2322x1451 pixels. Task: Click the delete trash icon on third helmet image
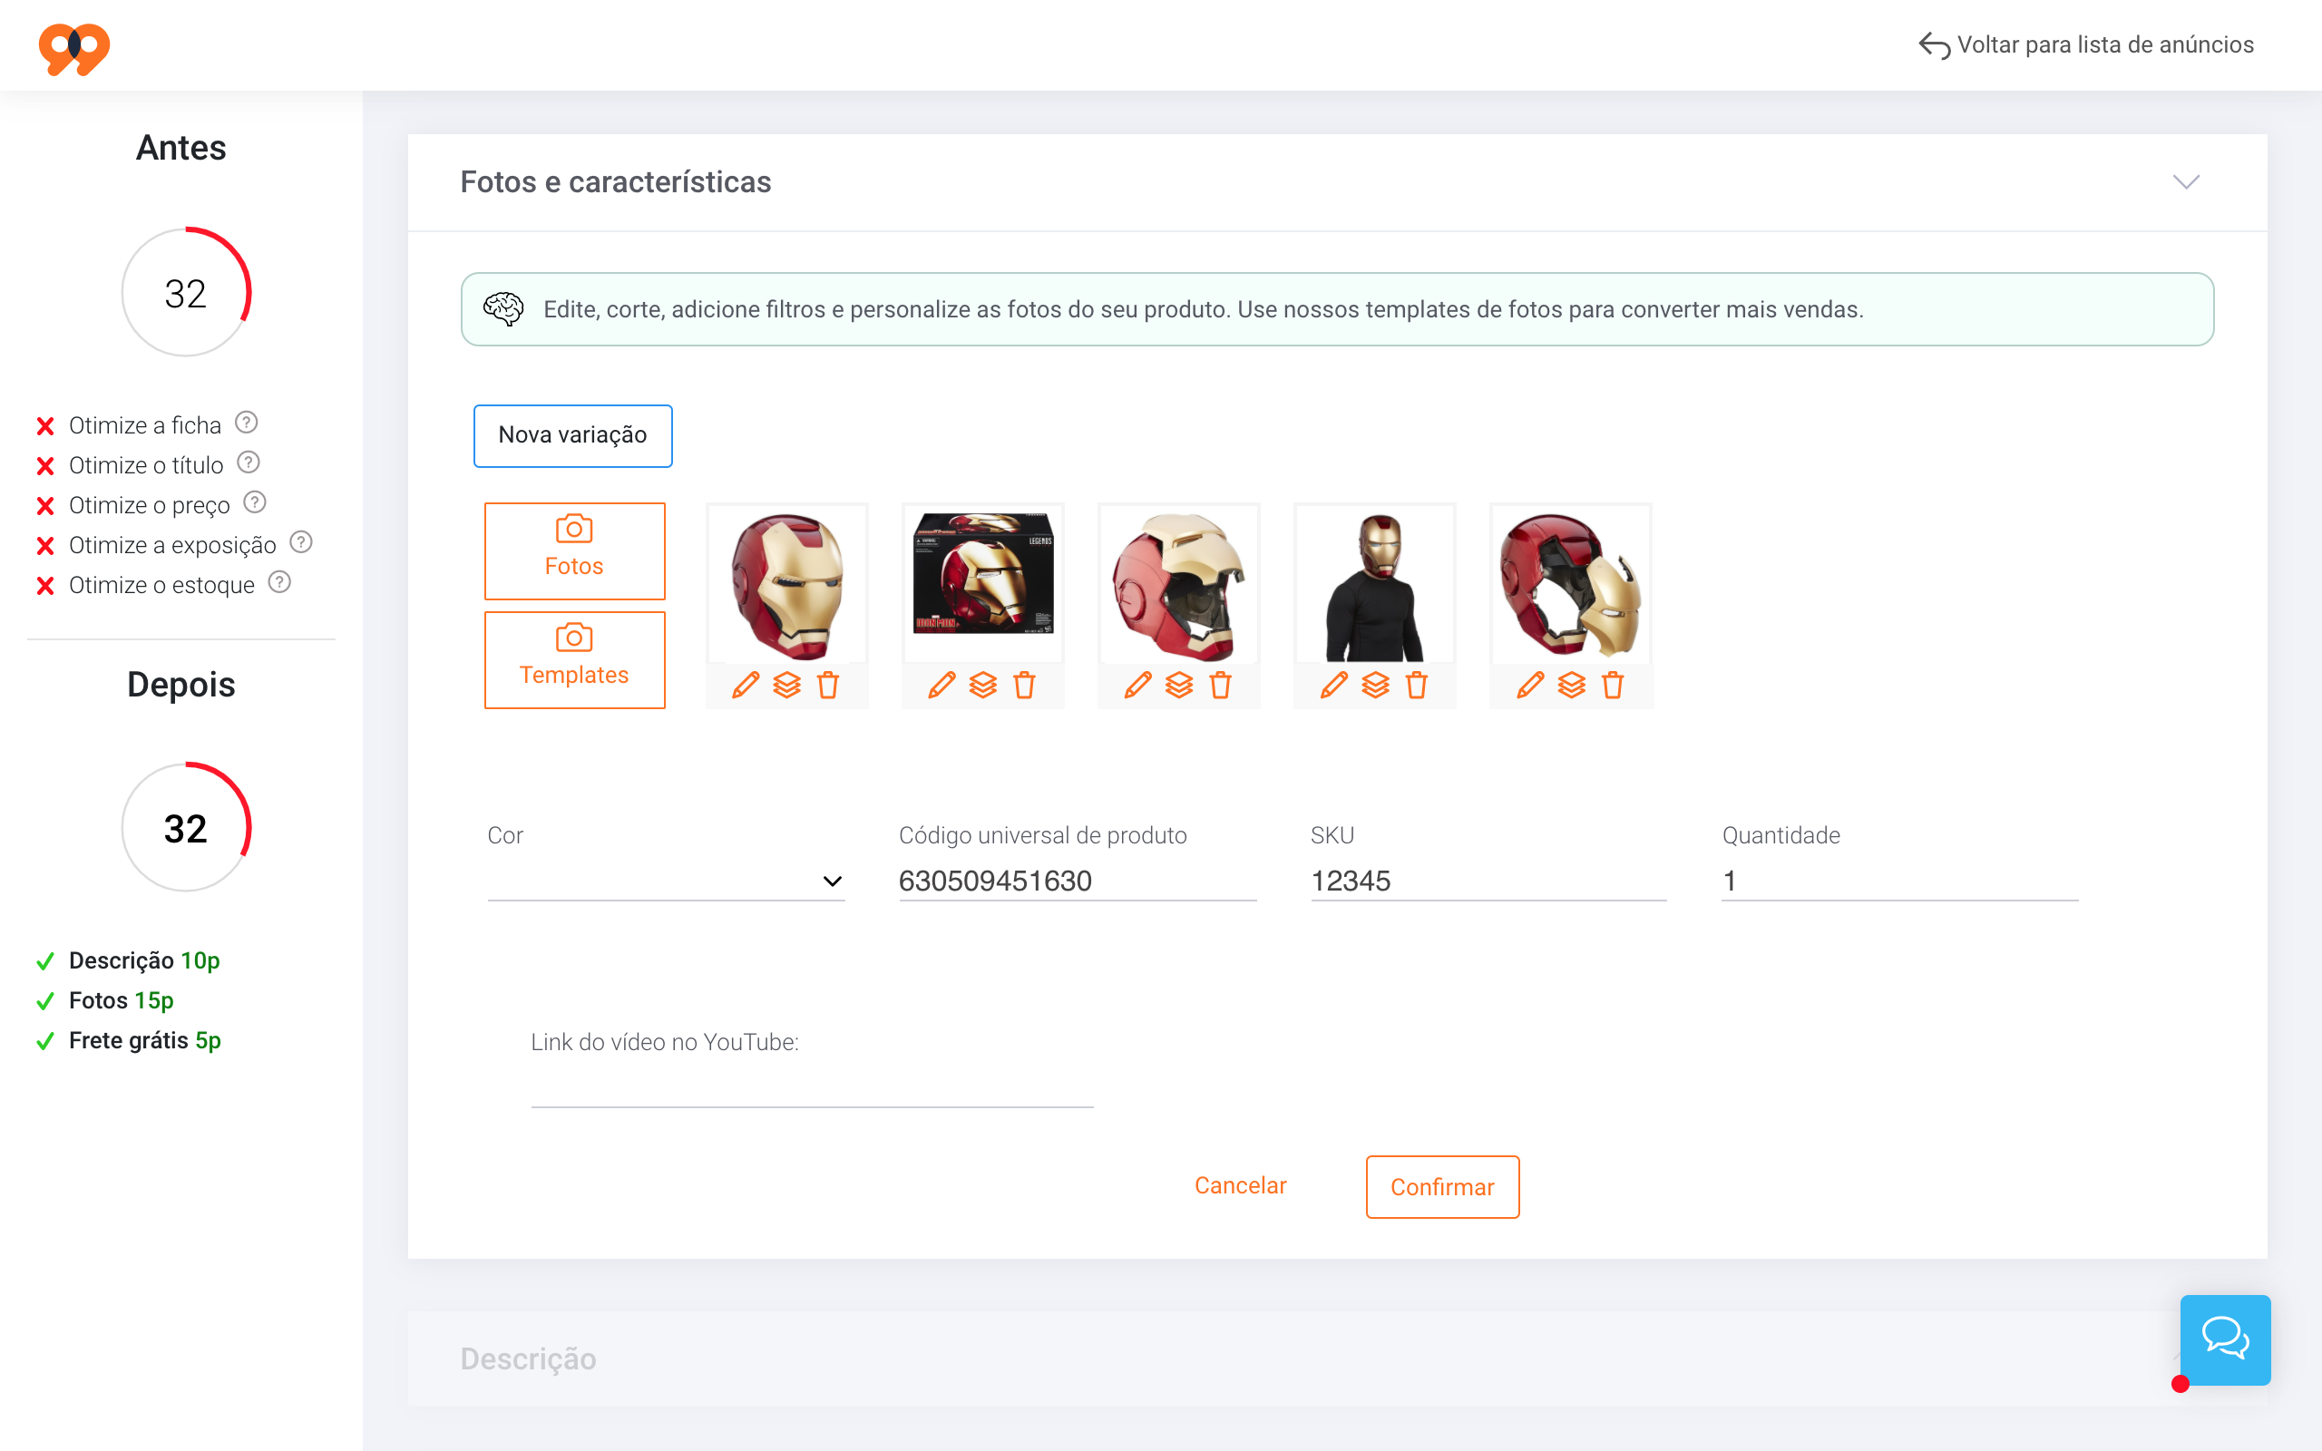tap(1220, 684)
